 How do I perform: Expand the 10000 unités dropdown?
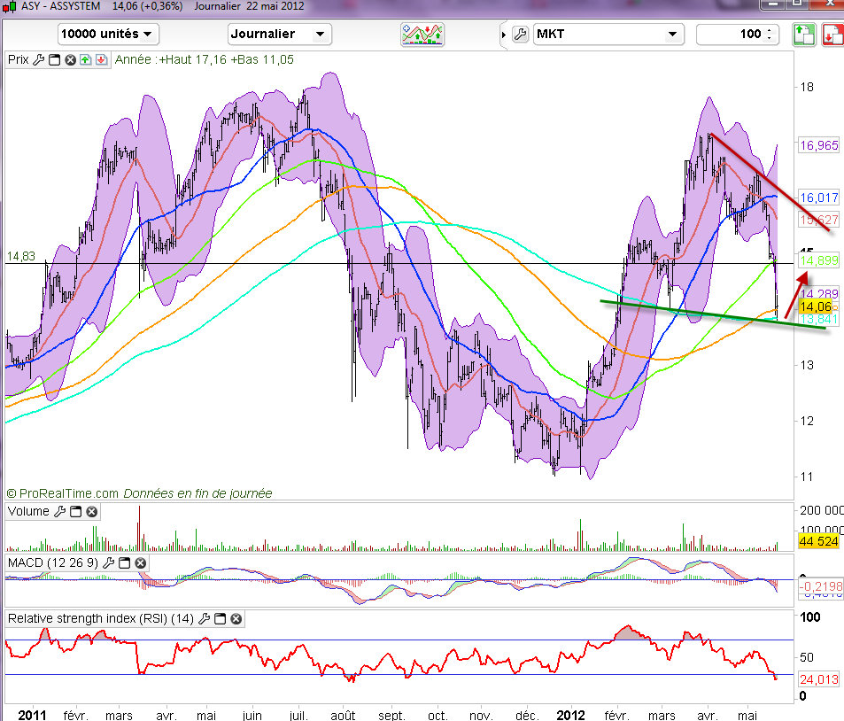click(107, 35)
